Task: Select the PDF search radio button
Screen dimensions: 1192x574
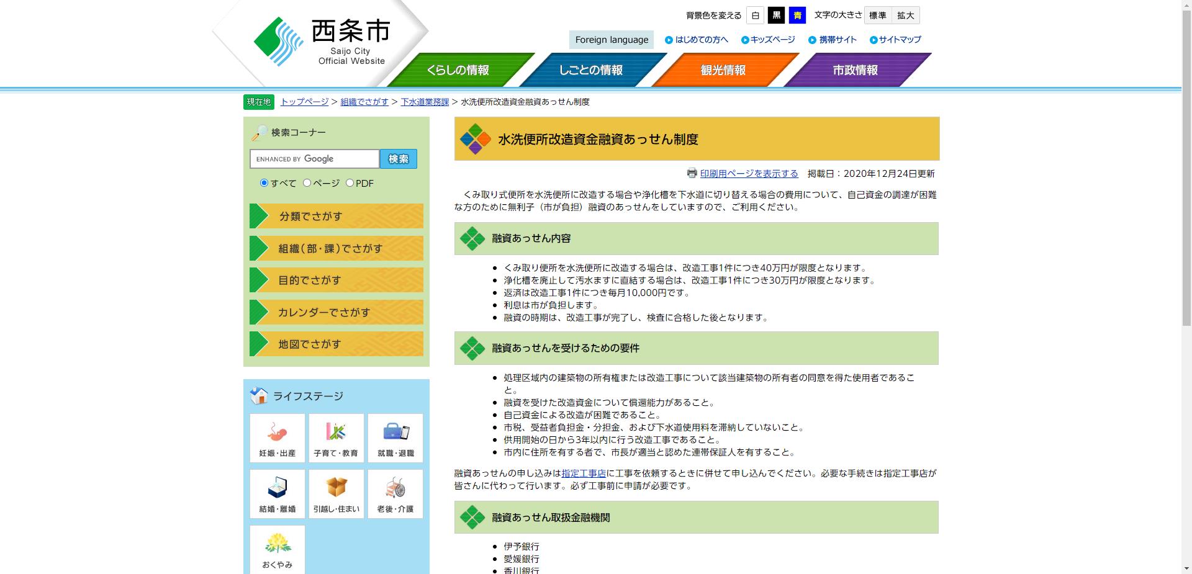Action: (x=351, y=182)
